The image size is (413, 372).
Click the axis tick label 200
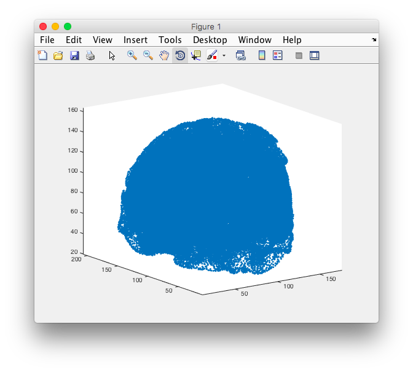coord(76,259)
